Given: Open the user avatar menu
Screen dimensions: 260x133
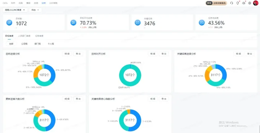Looking at the screenshot, I should (256, 3).
